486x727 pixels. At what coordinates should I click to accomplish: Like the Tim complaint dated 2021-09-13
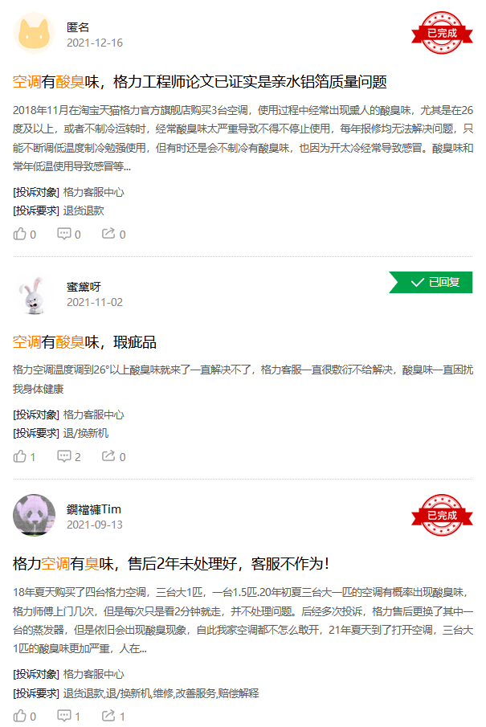click(24, 717)
